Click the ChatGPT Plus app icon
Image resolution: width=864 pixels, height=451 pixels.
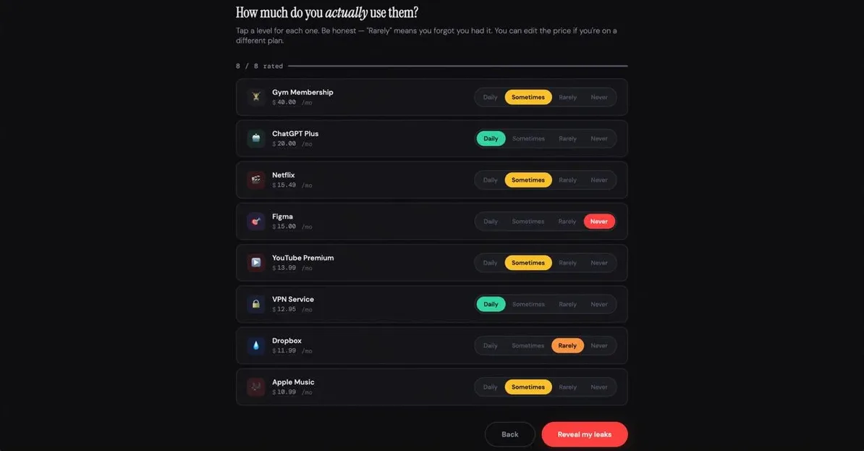[x=255, y=138]
